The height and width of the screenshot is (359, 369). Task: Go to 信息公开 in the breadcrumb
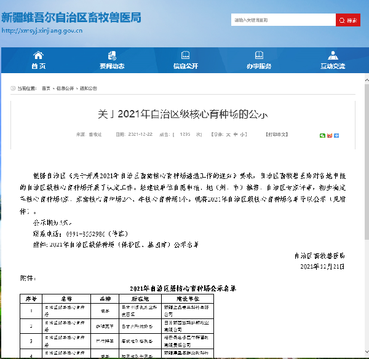click(x=65, y=89)
